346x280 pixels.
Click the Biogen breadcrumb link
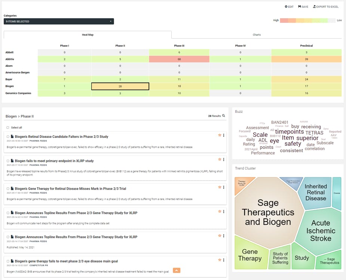[x=11, y=116]
